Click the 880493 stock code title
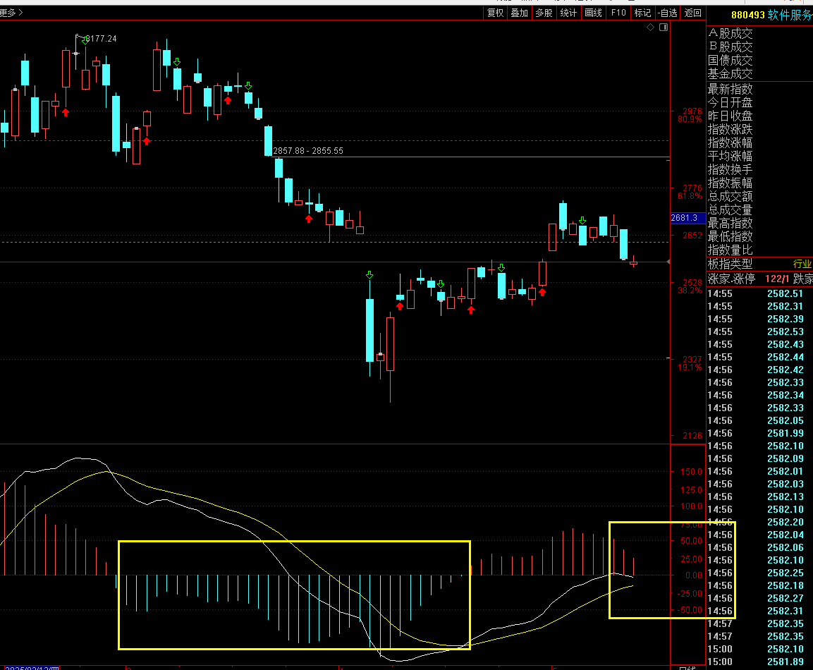This screenshot has width=813, height=670. pos(747,15)
